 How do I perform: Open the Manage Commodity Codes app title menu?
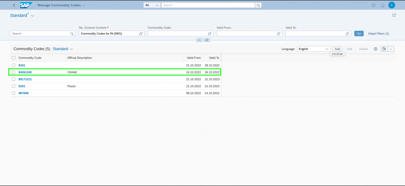coord(61,5)
